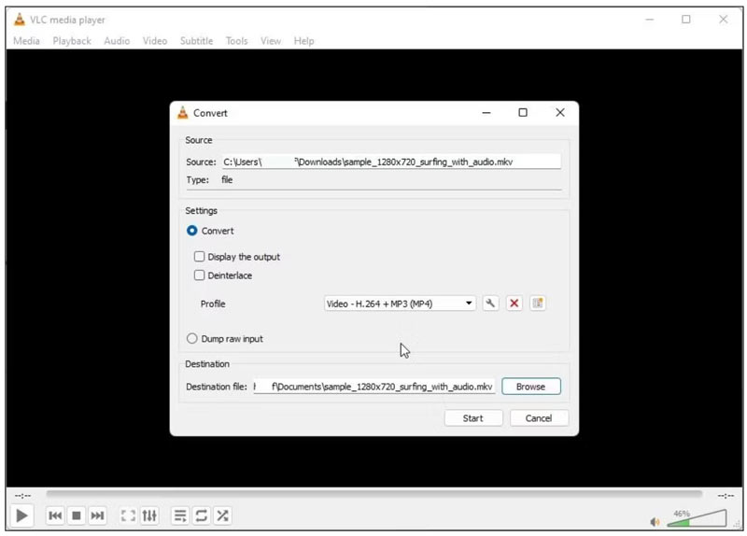The image size is (747, 536).
Task: Enable the Deinterlace checkbox
Action: [199, 275]
